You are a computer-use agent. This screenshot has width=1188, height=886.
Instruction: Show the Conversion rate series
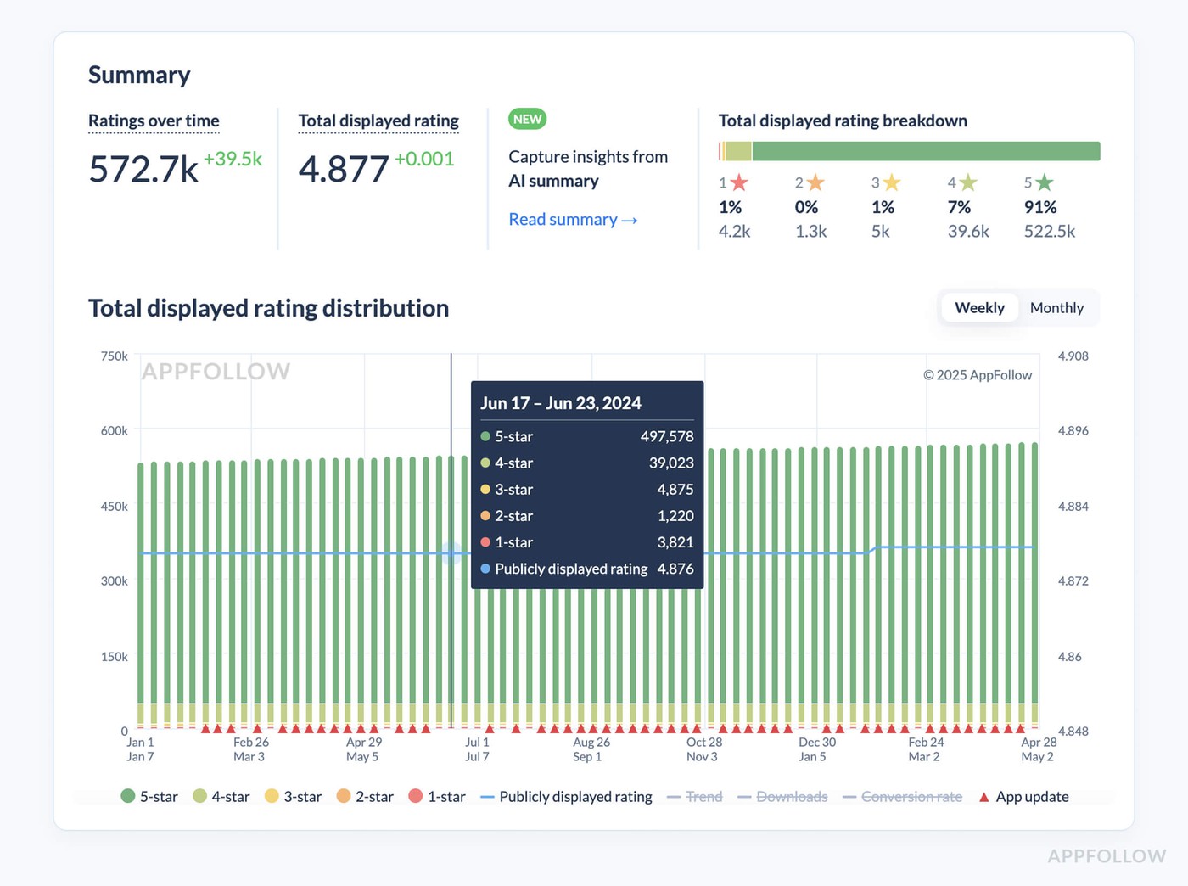[911, 796]
